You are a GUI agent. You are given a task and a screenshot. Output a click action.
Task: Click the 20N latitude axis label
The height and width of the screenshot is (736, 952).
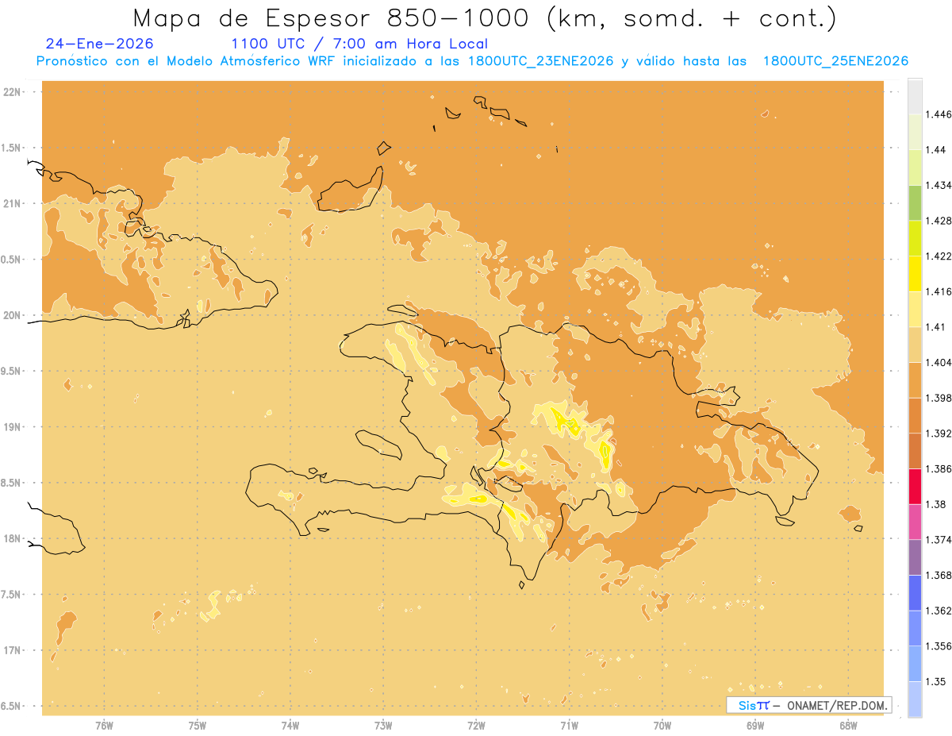11,315
